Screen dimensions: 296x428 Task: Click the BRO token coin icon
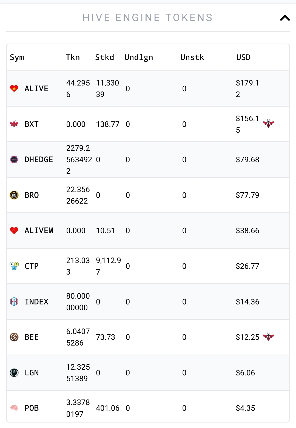14,195
